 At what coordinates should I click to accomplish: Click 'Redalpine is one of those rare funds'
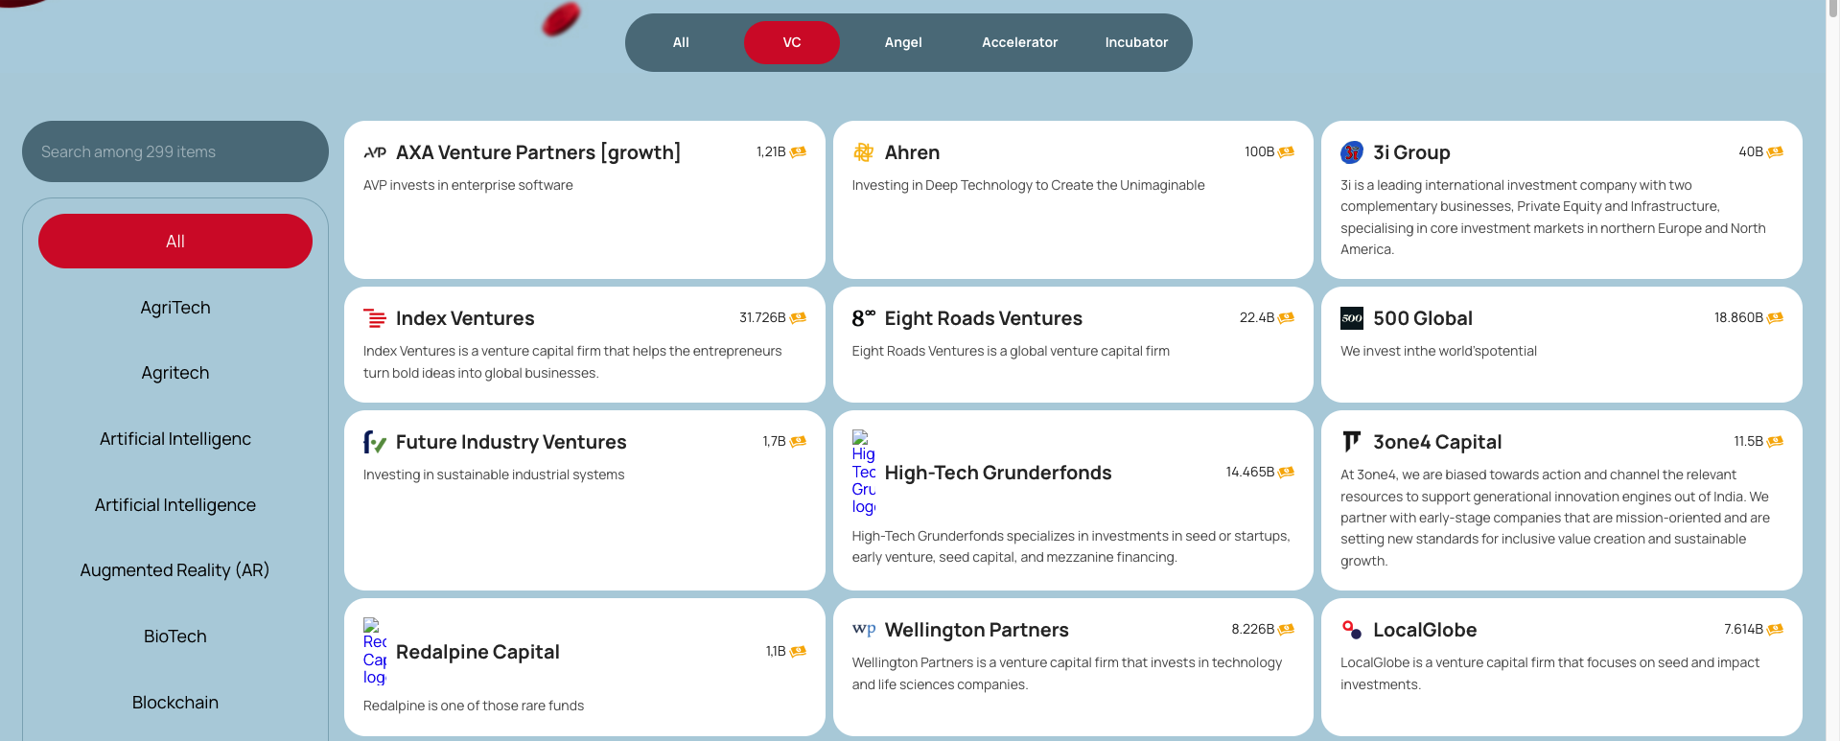tap(474, 706)
